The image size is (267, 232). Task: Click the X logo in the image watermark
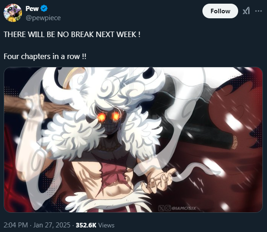click(x=161, y=208)
